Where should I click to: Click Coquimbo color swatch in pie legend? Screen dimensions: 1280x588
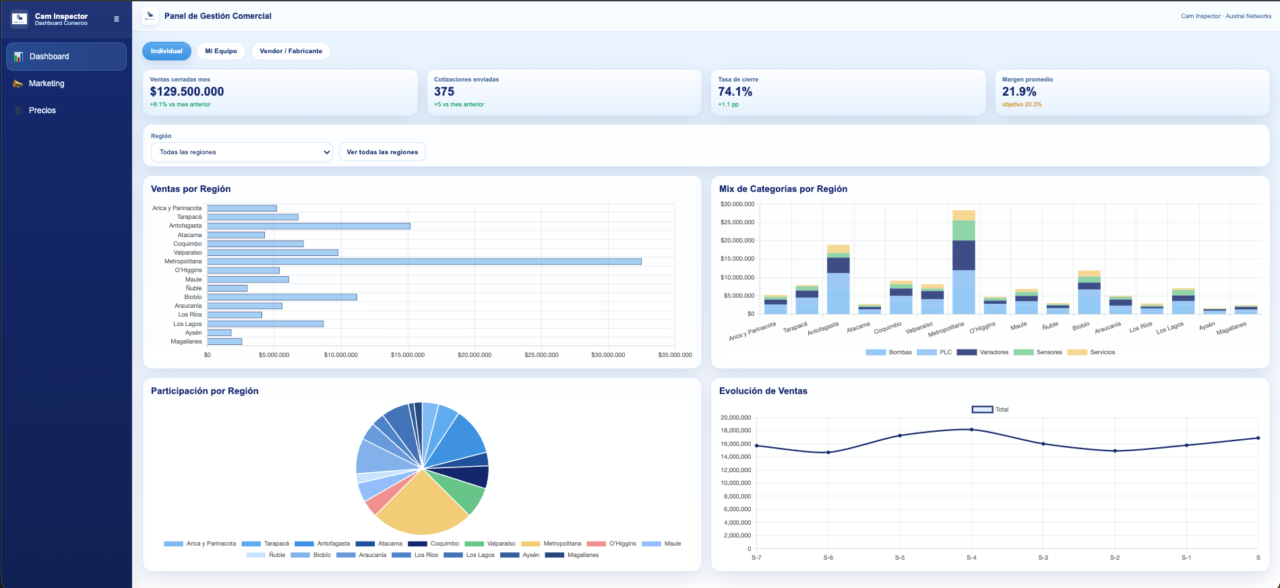coord(417,544)
